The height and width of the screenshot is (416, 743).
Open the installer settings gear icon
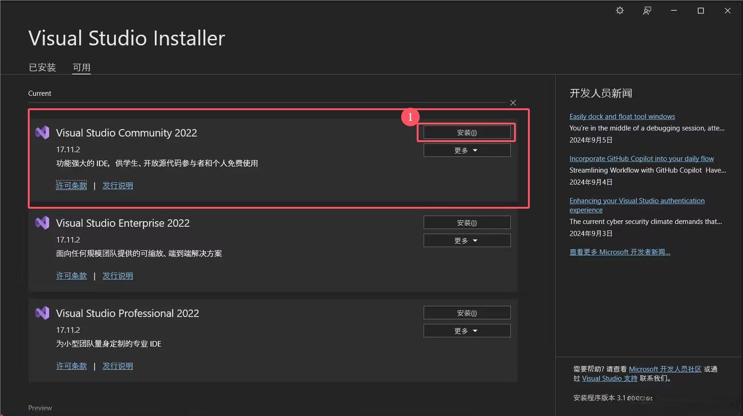tap(620, 11)
